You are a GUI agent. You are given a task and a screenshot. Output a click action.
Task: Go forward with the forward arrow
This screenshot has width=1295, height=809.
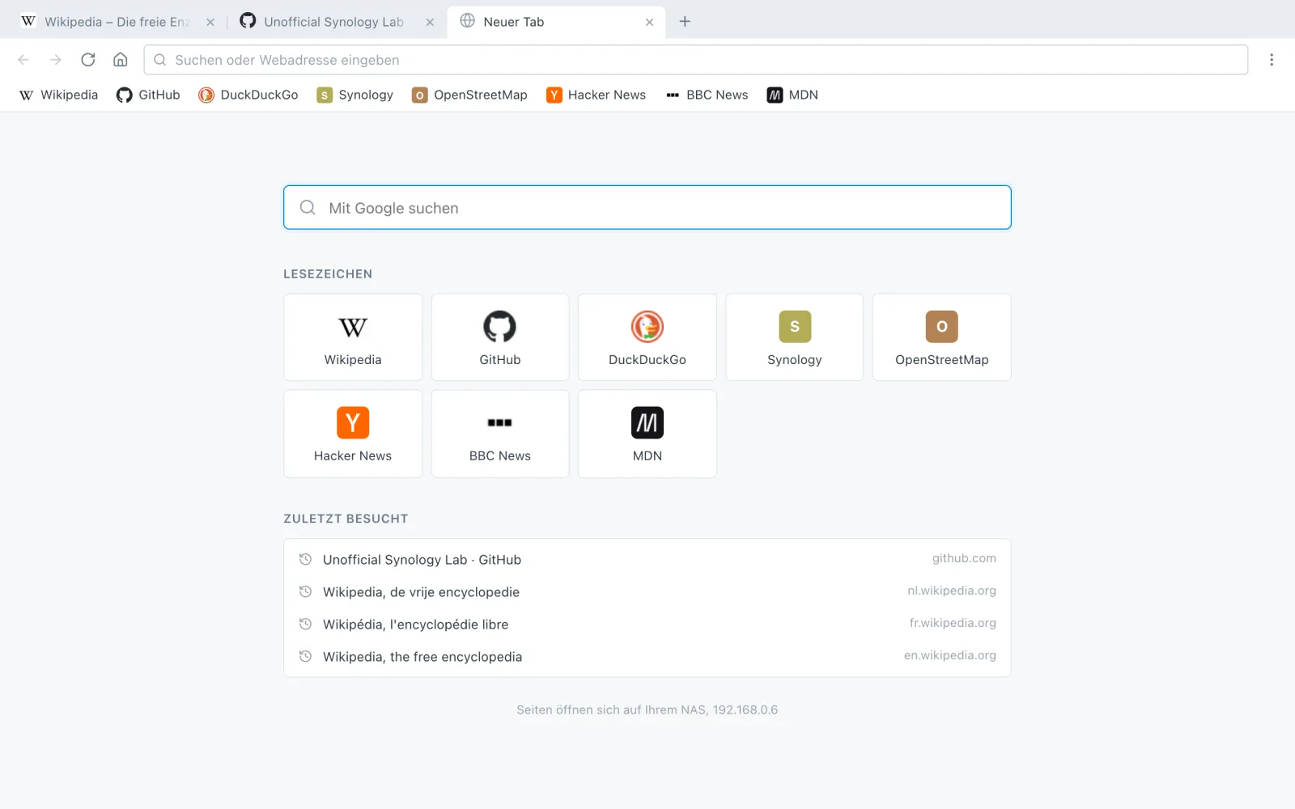(56, 60)
